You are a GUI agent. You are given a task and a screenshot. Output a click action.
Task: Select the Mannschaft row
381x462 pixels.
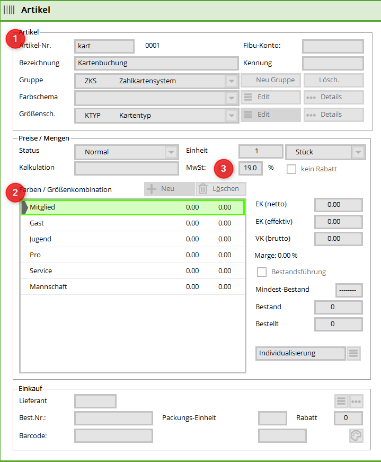click(x=133, y=286)
